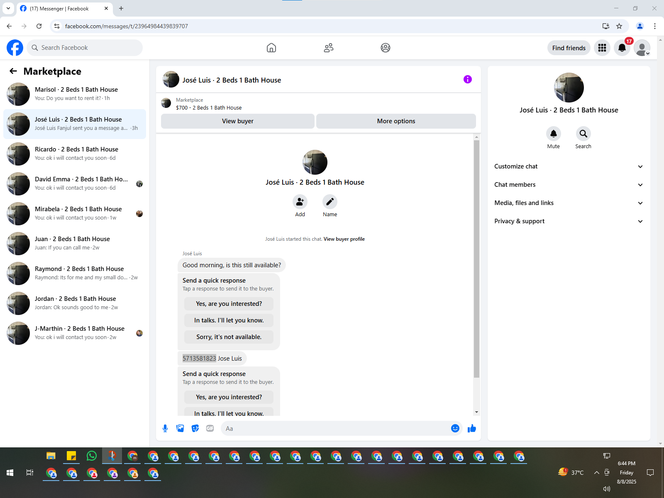664x498 pixels.
Task: Click the Name pencil edit icon
Action: coord(330,202)
